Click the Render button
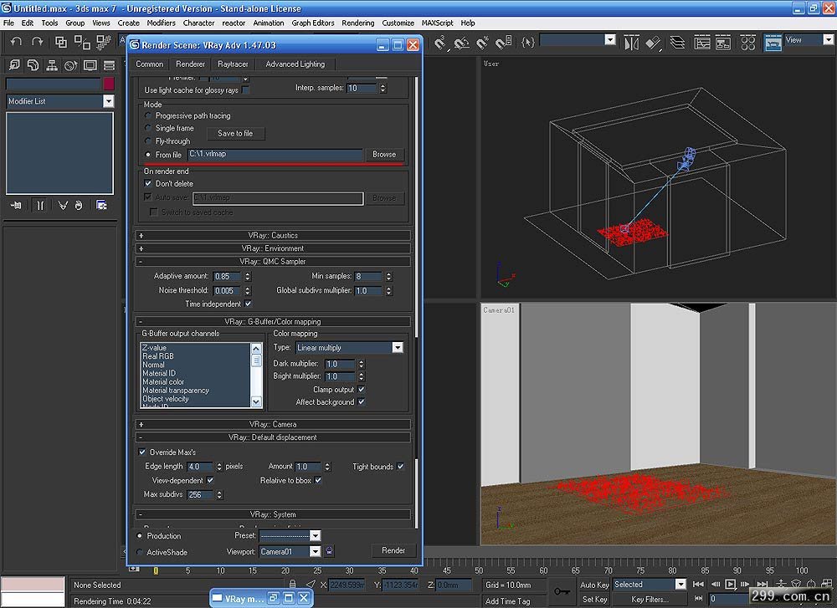The image size is (837, 608). [393, 550]
